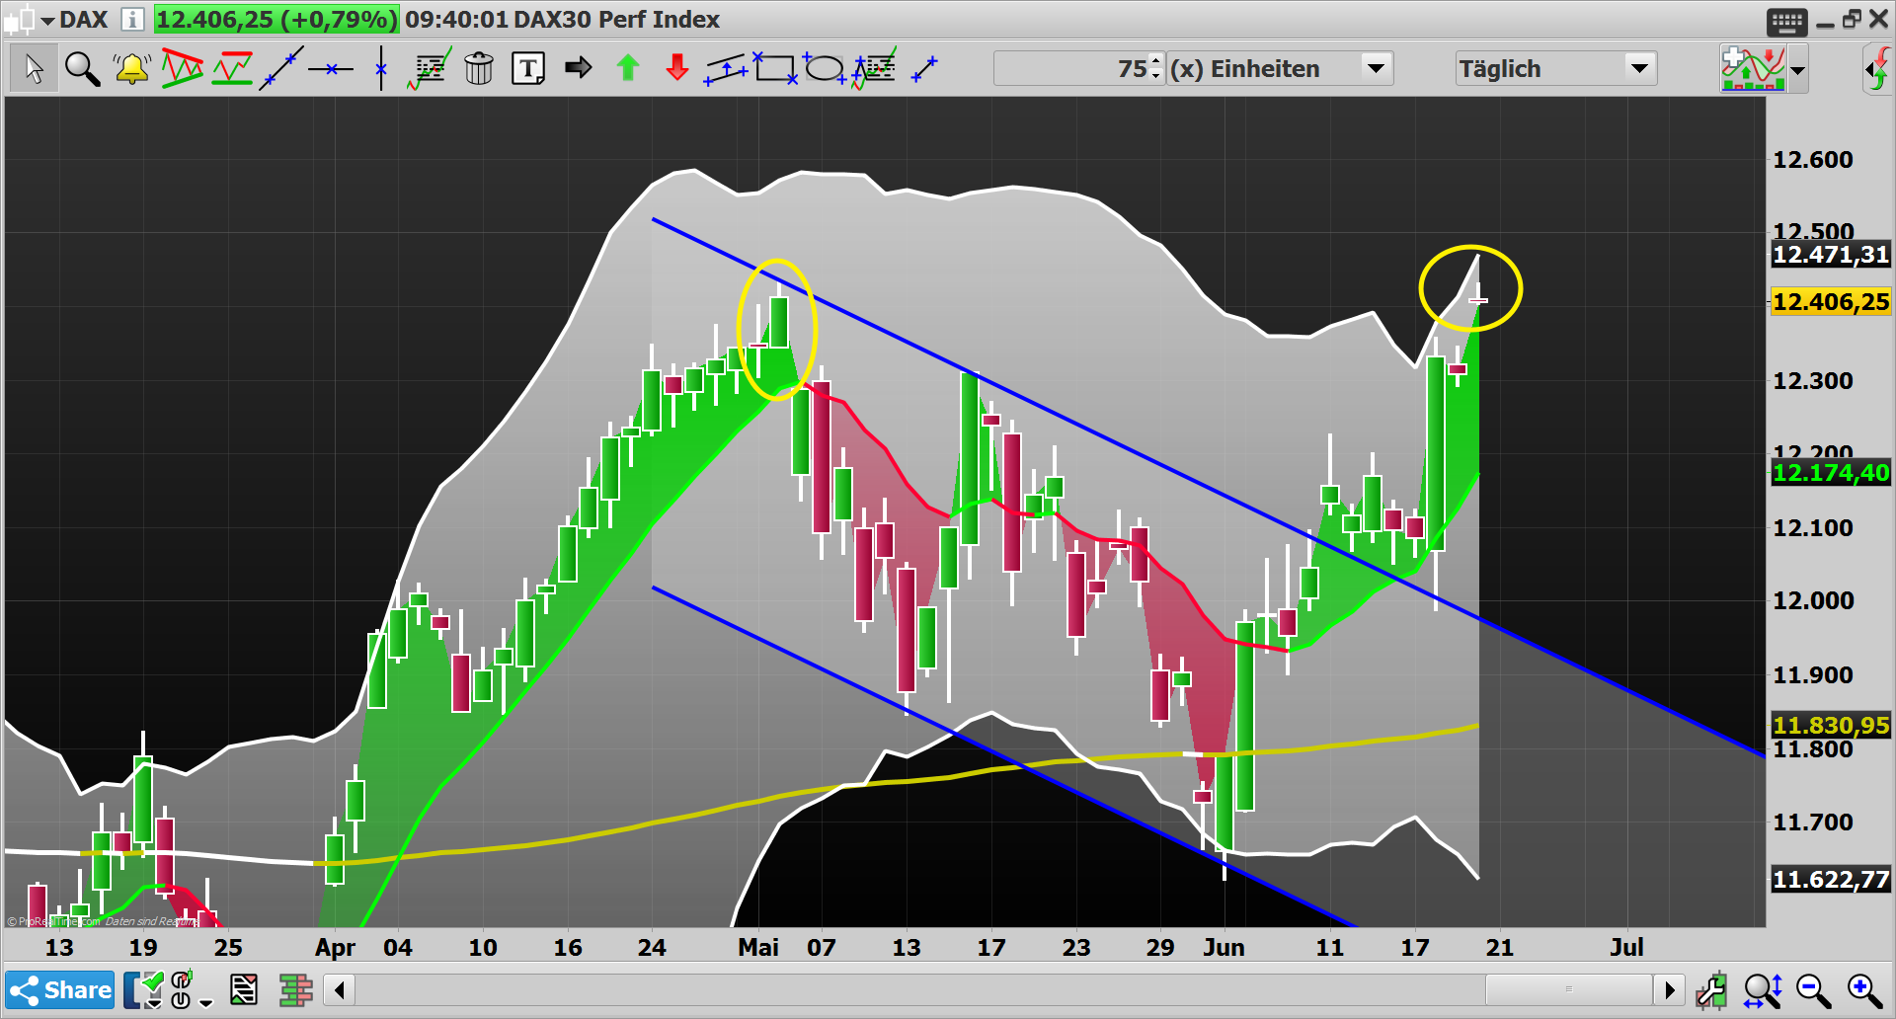Click the 11.622,77 lower band label

pos(1831,880)
